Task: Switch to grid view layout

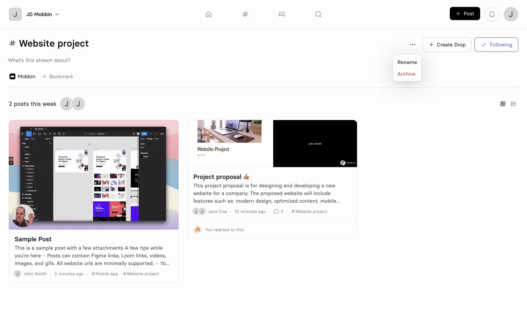Action: click(x=503, y=104)
